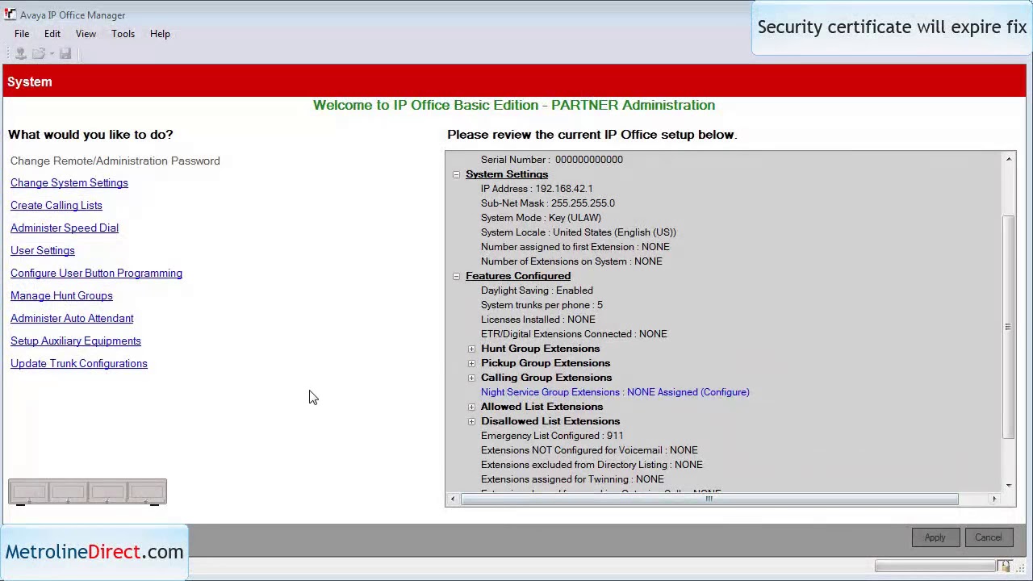Open Update Trunk Configurations
1033x581 pixels.
click(79, 364)
